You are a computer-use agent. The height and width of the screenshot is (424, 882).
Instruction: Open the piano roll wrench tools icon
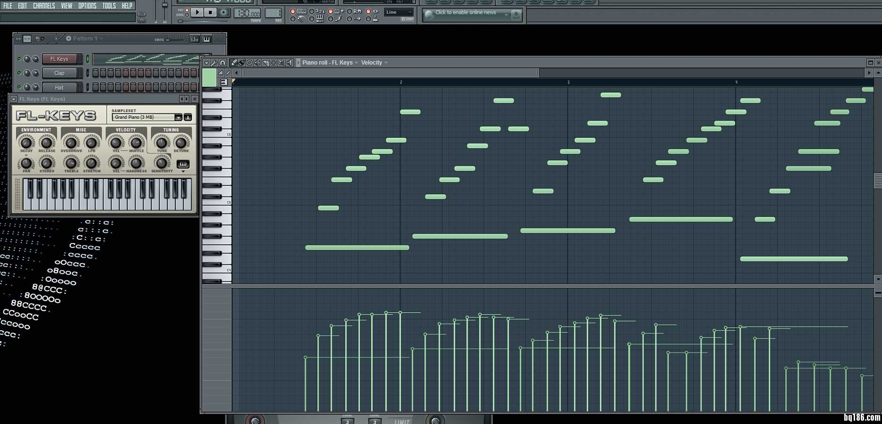(214, 63)
